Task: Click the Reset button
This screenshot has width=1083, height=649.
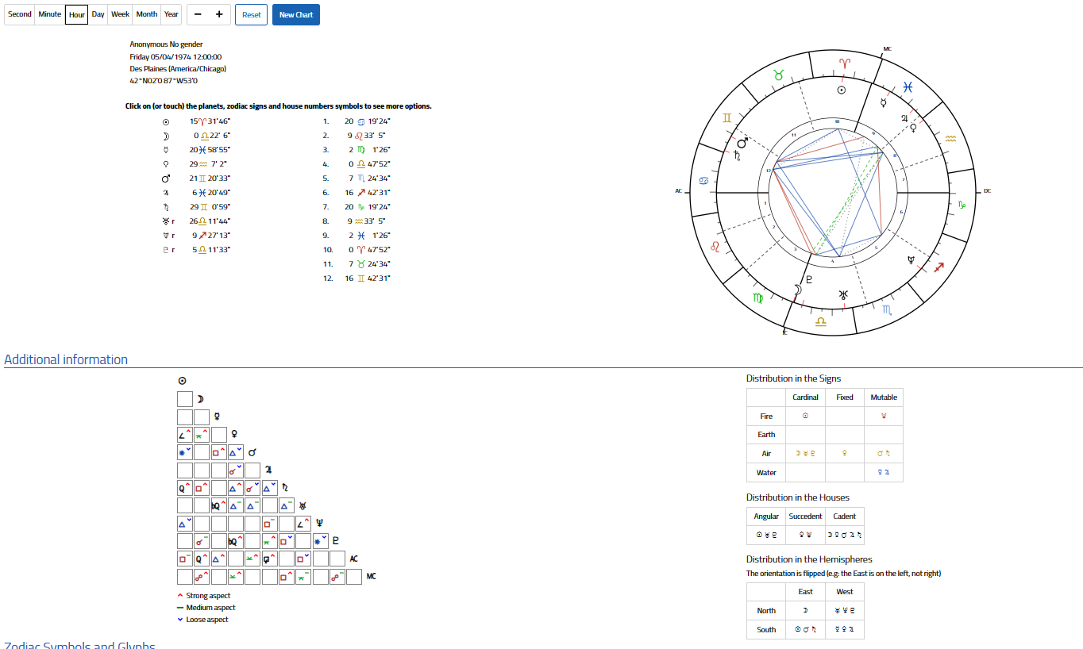Action: click(x=251, y=14)
